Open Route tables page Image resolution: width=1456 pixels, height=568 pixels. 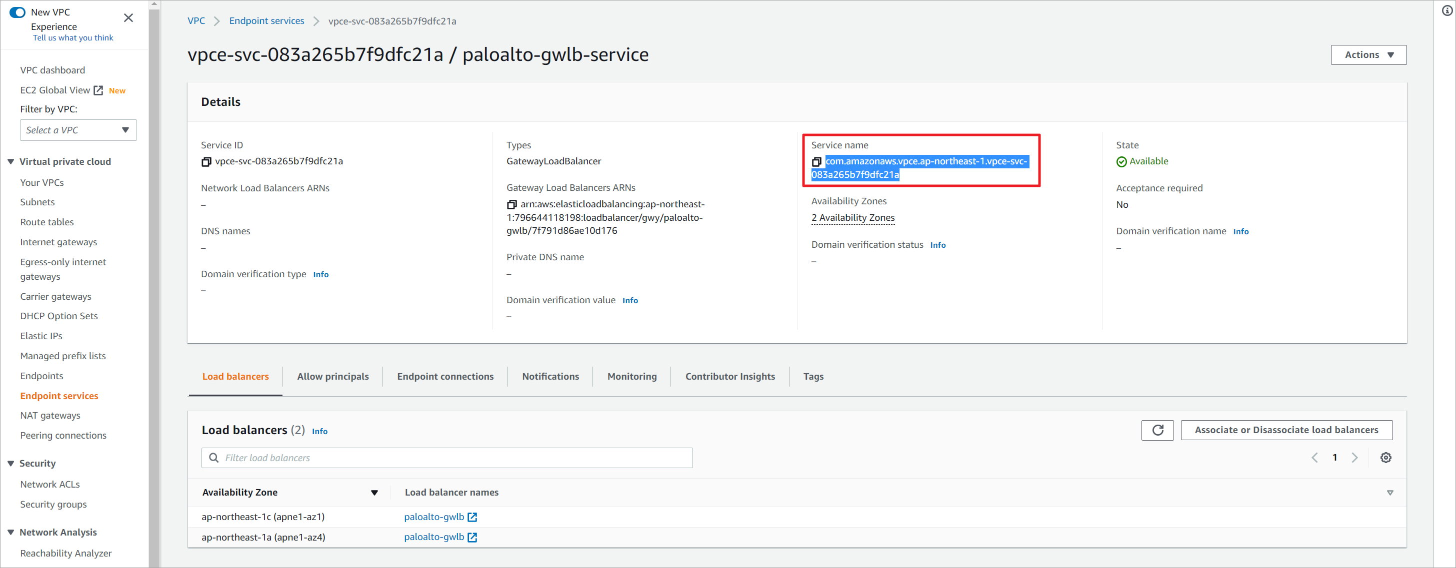click(47, 222)
